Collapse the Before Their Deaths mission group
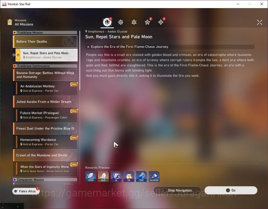268x209 pixels. tap(45, 42)
